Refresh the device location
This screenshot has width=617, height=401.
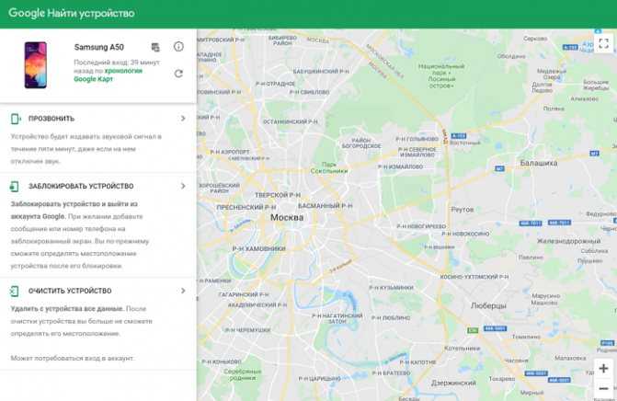pyautogui.click(x=178, y=74)
